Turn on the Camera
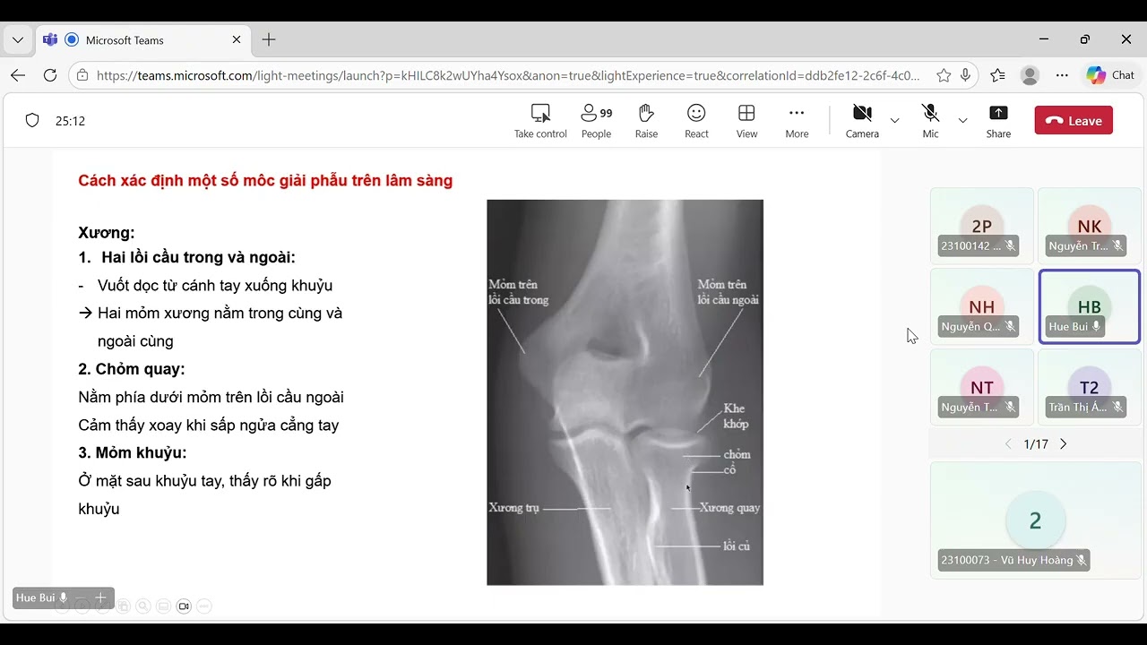The width and height of the screenshot is (1147, 645). click(x=862, y=121)
